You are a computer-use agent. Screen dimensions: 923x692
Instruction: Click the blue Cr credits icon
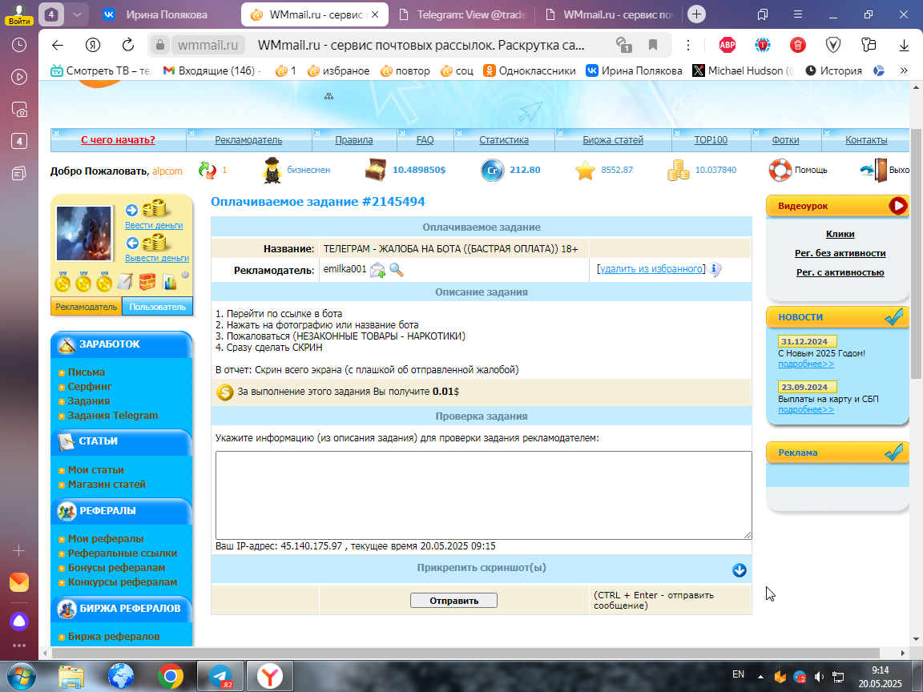pyautogui.click(x=492, y=170)
